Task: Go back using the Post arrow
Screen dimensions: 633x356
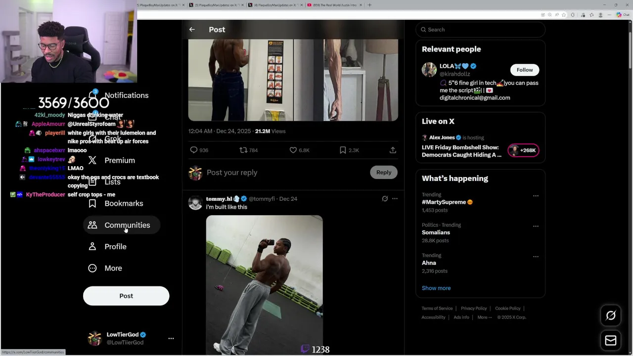Action: click(x=192, y=30)
